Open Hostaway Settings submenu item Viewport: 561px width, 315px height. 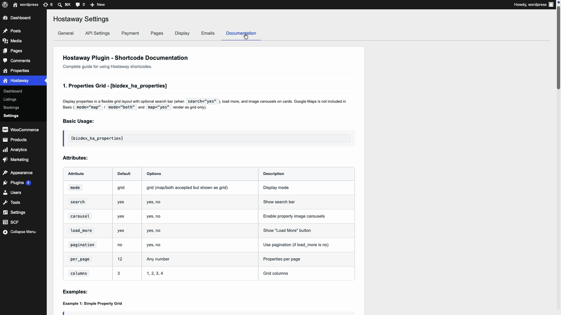(11, 115)
